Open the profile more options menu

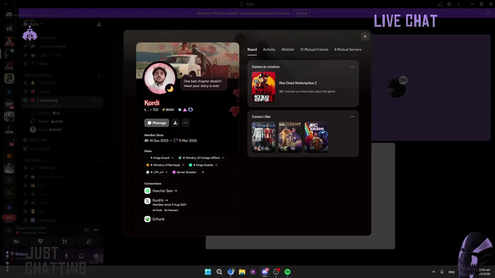point(186,123)
